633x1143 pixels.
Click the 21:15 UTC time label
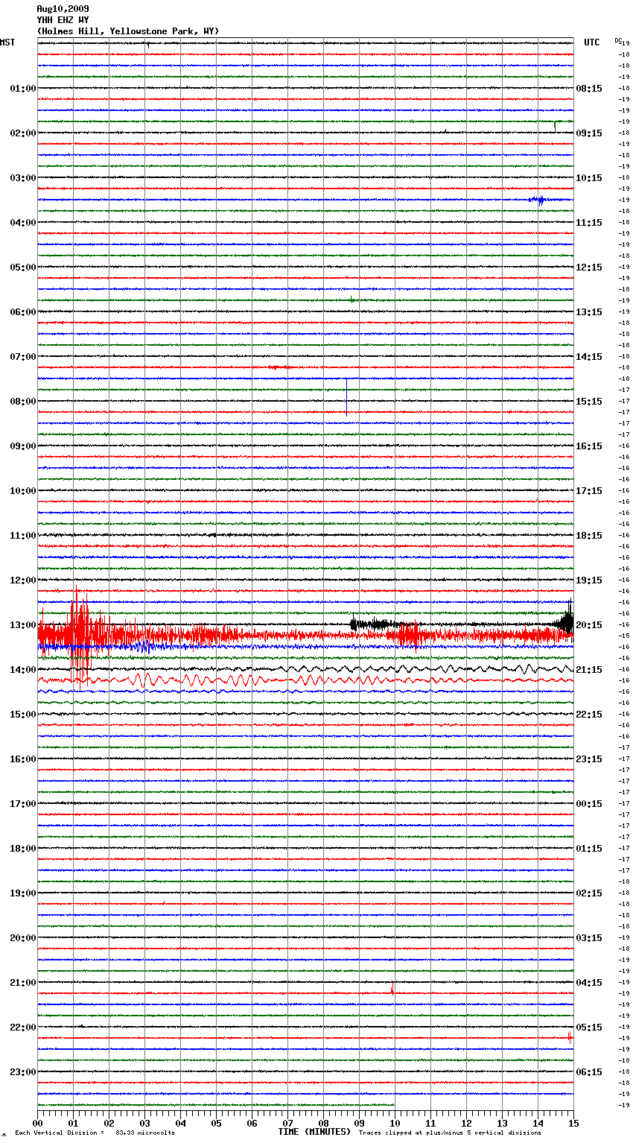pyautogui.click(x=589, y=670)
